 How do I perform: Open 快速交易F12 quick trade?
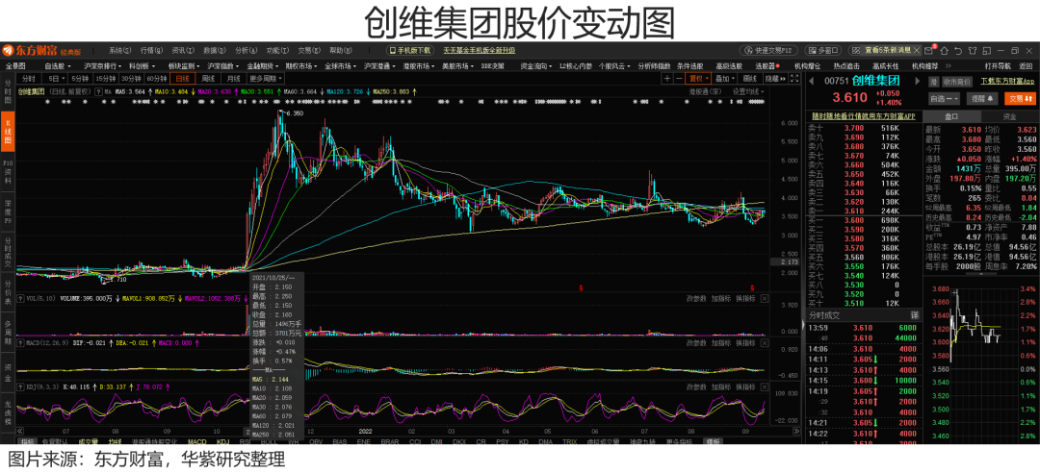[768, 50]
